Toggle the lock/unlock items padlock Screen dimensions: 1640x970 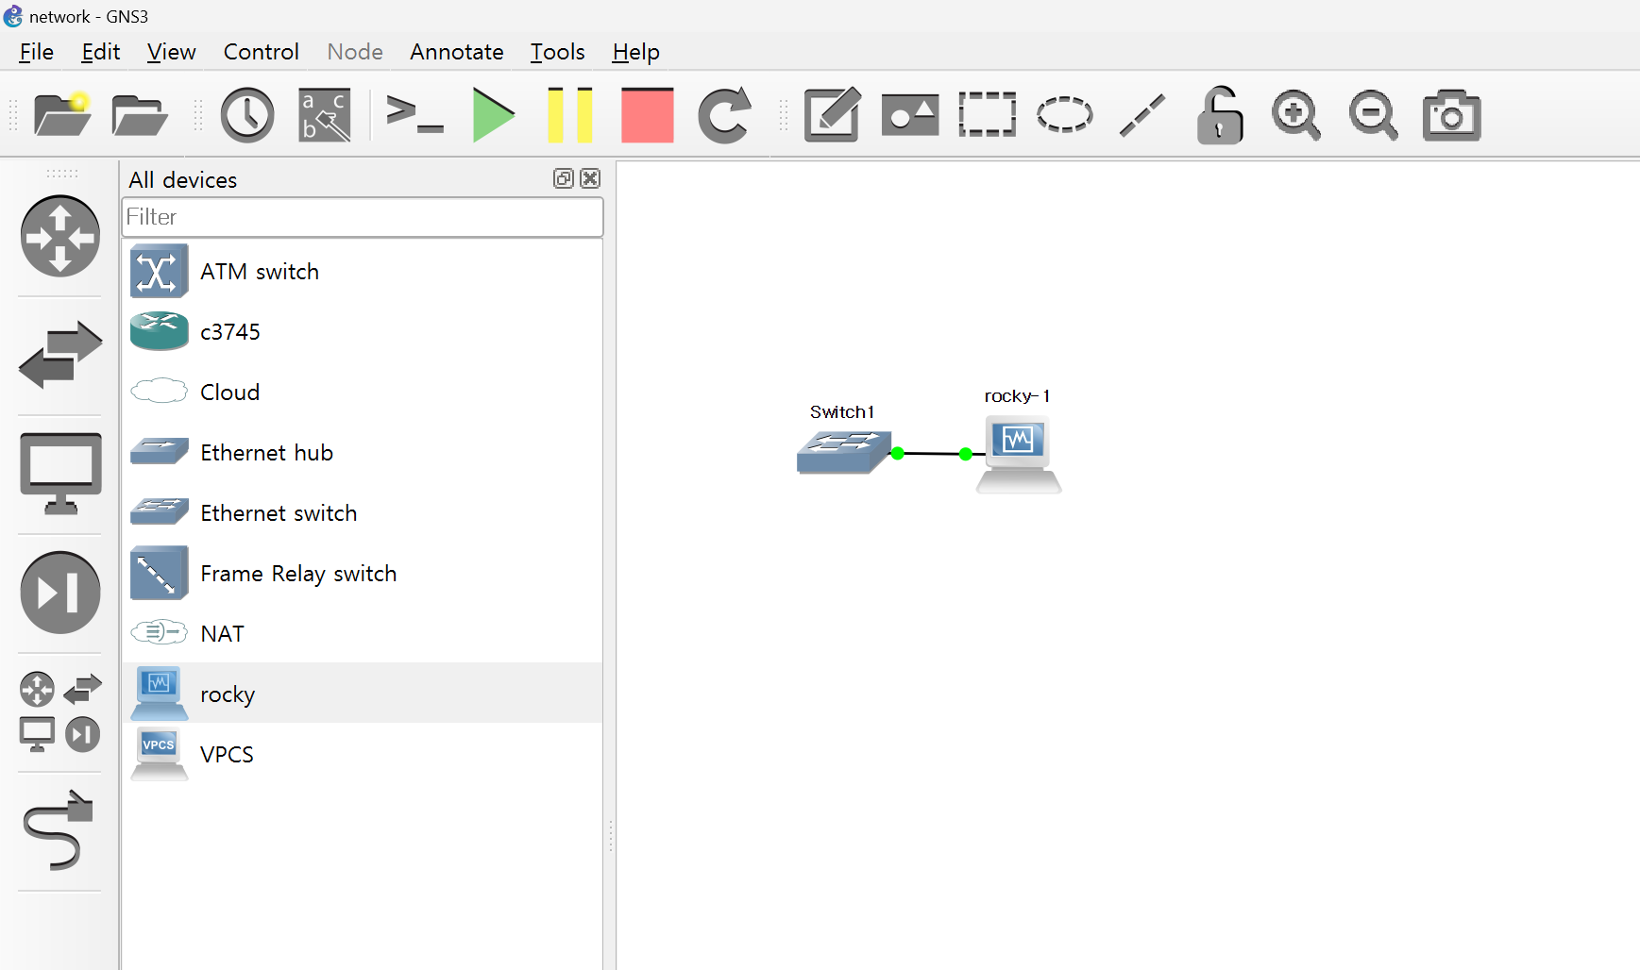tap(1220, 115)
